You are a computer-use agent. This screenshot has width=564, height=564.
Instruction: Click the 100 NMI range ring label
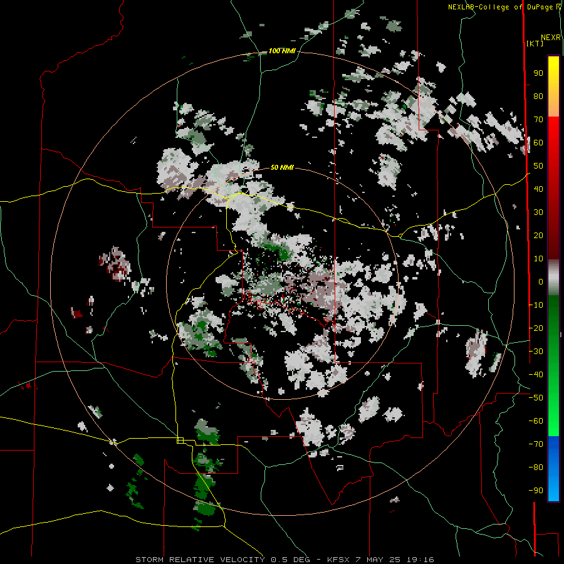tap(282, 51)
